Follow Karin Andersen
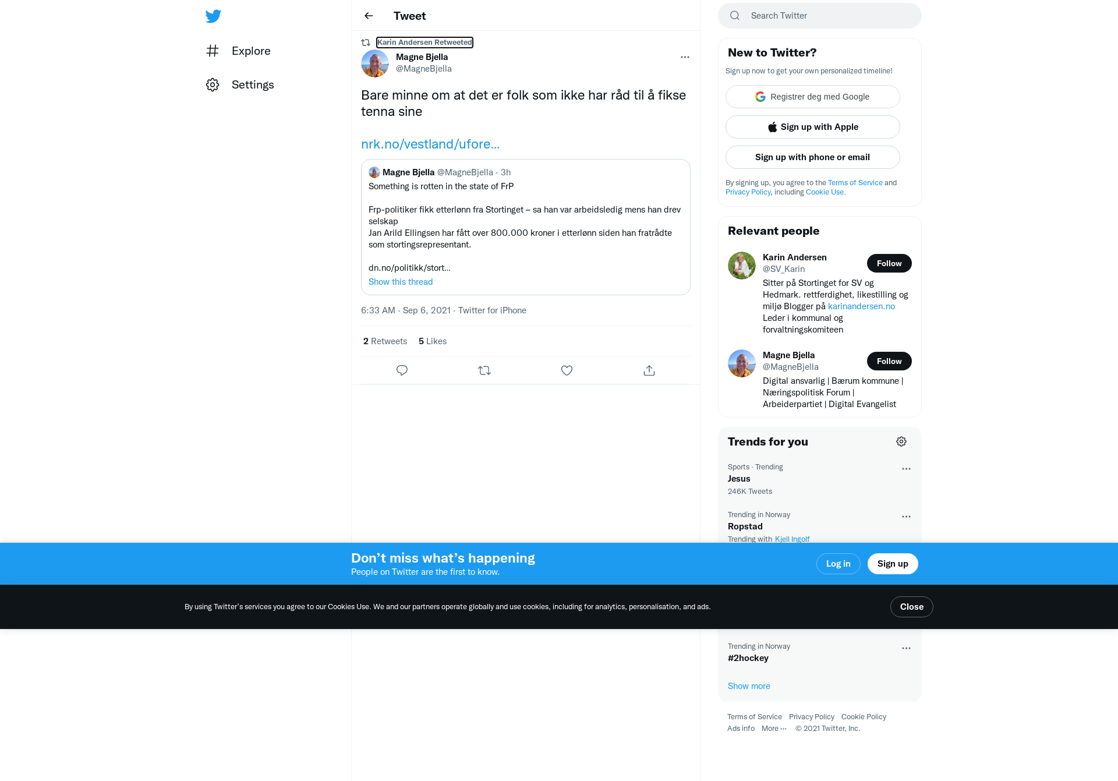 coord(889,263)
